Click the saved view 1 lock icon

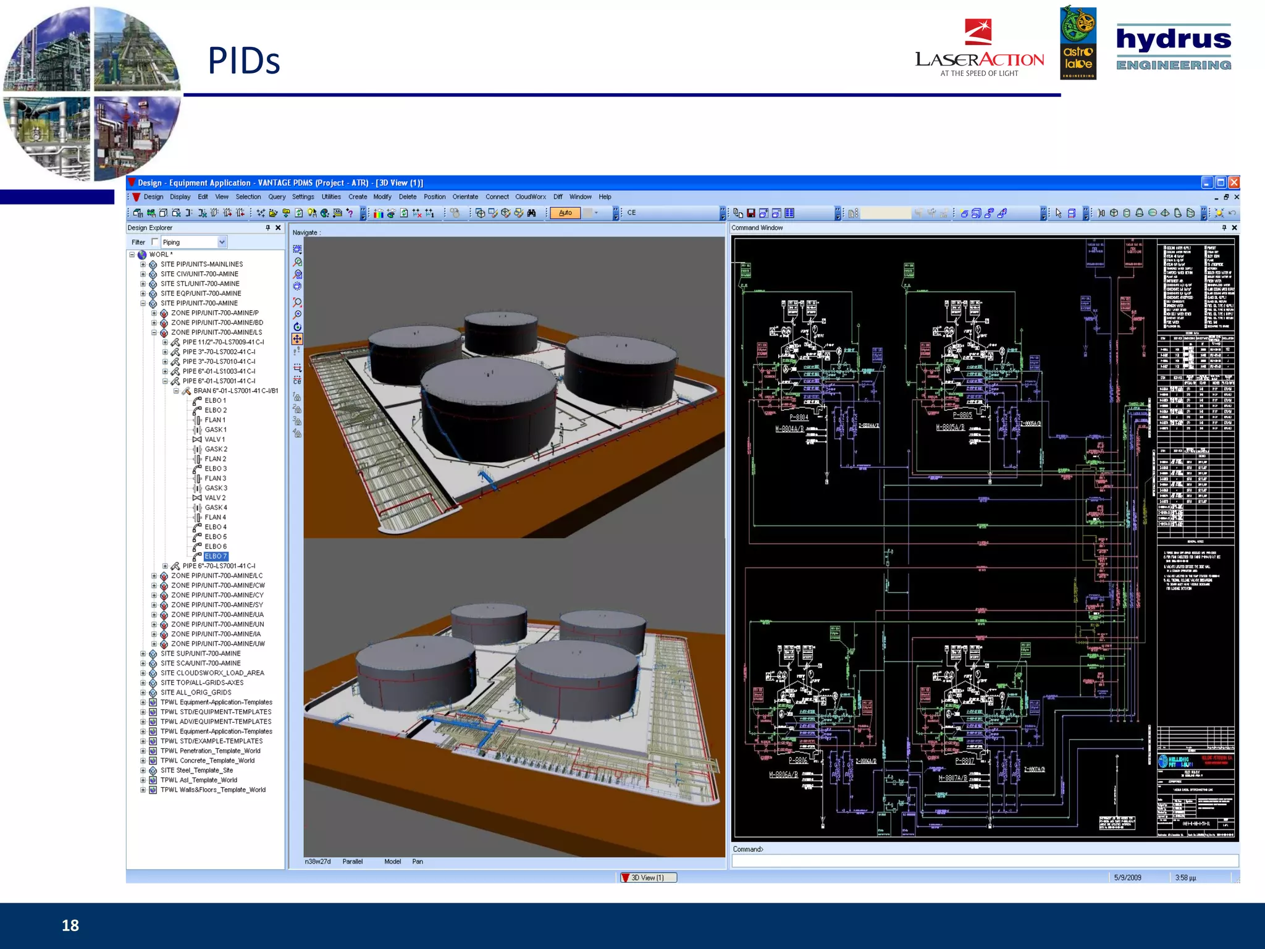pyautogui.click(x=297, y=397)
